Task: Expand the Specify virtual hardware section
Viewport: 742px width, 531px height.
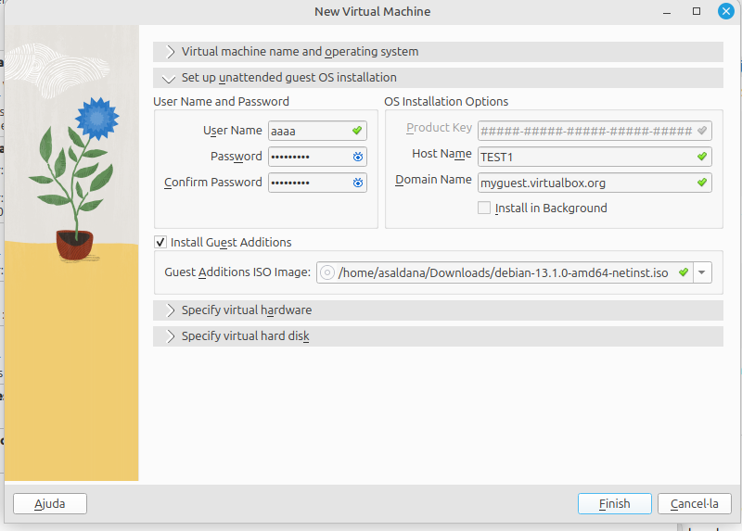Action: pyautogui.click(x=170, y=310)
